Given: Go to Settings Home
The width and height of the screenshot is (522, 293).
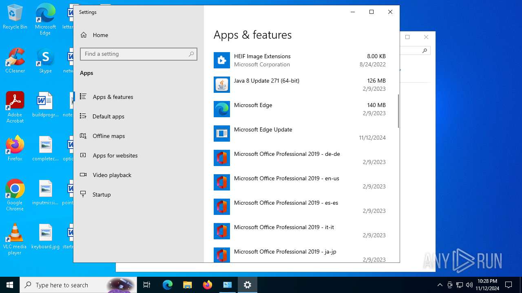Looking at the screenshot, I should [x=139, y=35].
